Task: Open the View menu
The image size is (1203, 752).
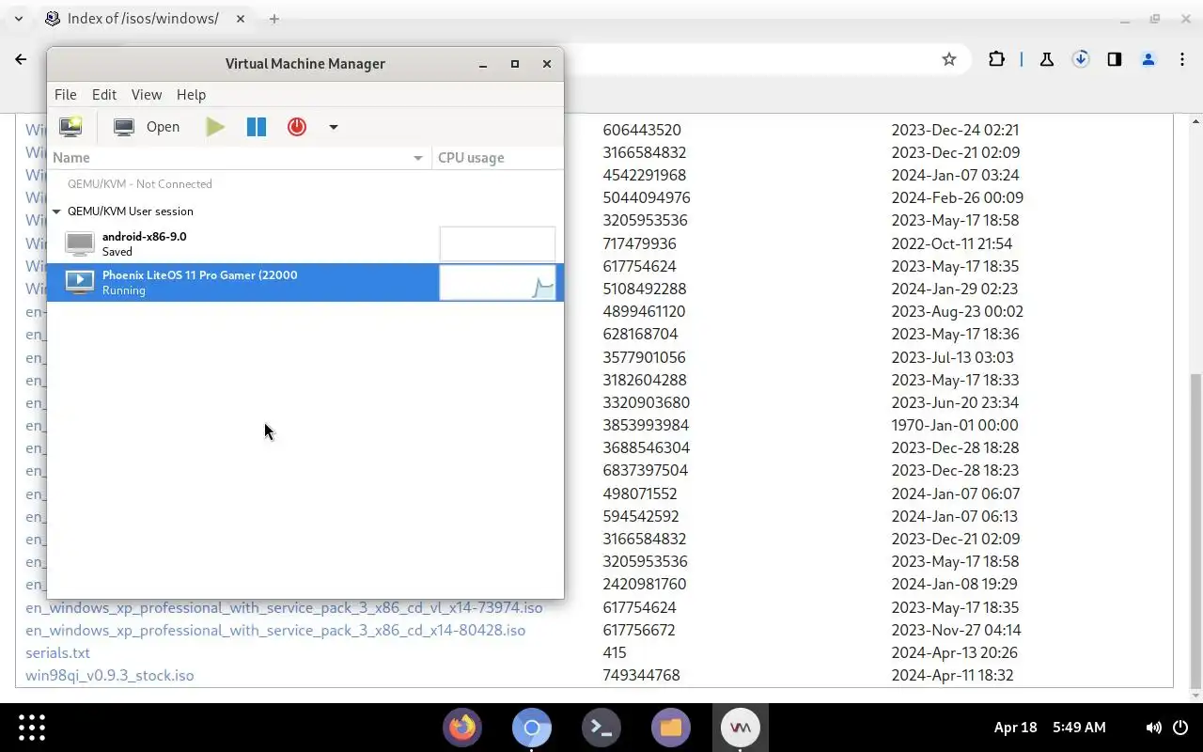Action: tap(147, 95)
